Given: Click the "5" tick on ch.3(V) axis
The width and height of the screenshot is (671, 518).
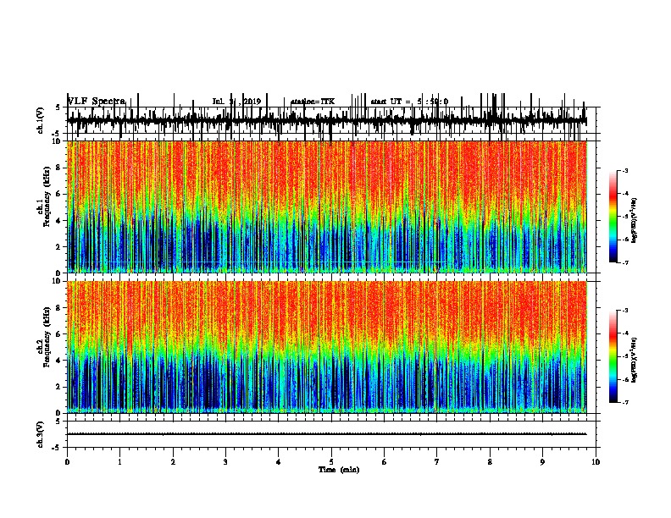Looking at the screenshot, I should click(58, 422).
